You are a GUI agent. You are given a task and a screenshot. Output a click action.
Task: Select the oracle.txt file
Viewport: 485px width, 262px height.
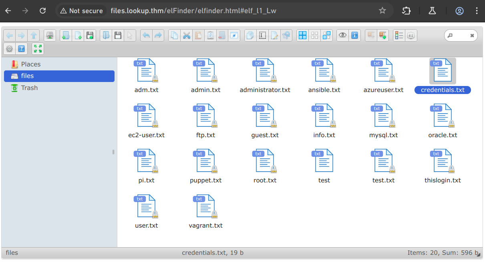pos(443,121)
